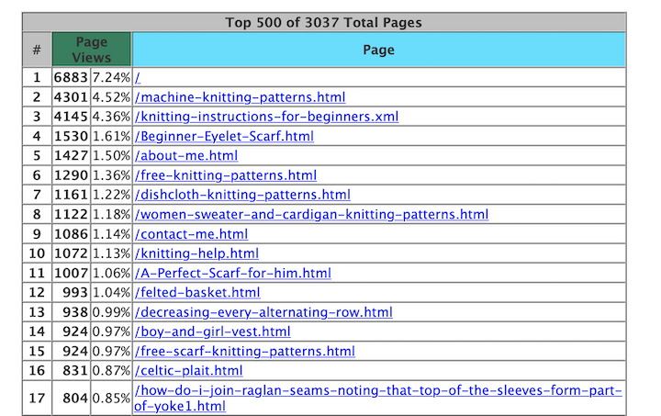Open the Beginner-Eyelet-Scarf.html page link
Viewport: 661px width, 416px height.
[224, 137]
